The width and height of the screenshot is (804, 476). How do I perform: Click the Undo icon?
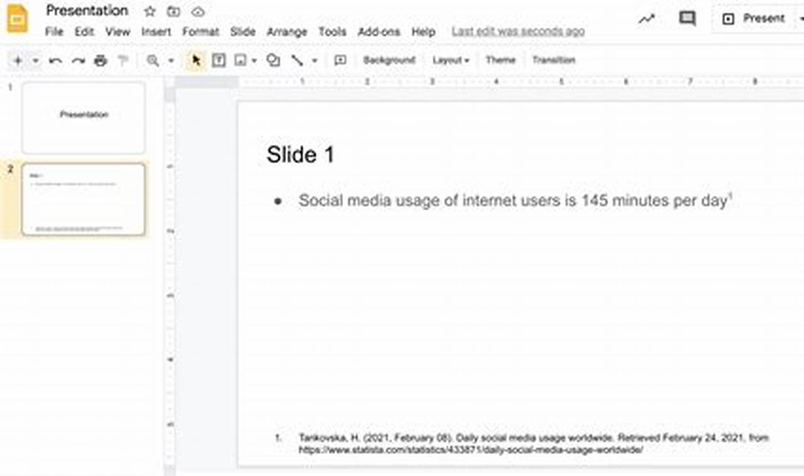(x=55, y=60)
